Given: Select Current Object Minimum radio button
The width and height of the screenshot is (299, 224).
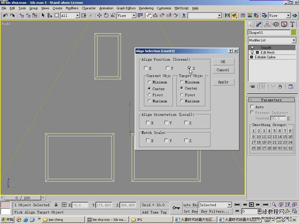Looking at the screenshot, I should coord(149,82).
